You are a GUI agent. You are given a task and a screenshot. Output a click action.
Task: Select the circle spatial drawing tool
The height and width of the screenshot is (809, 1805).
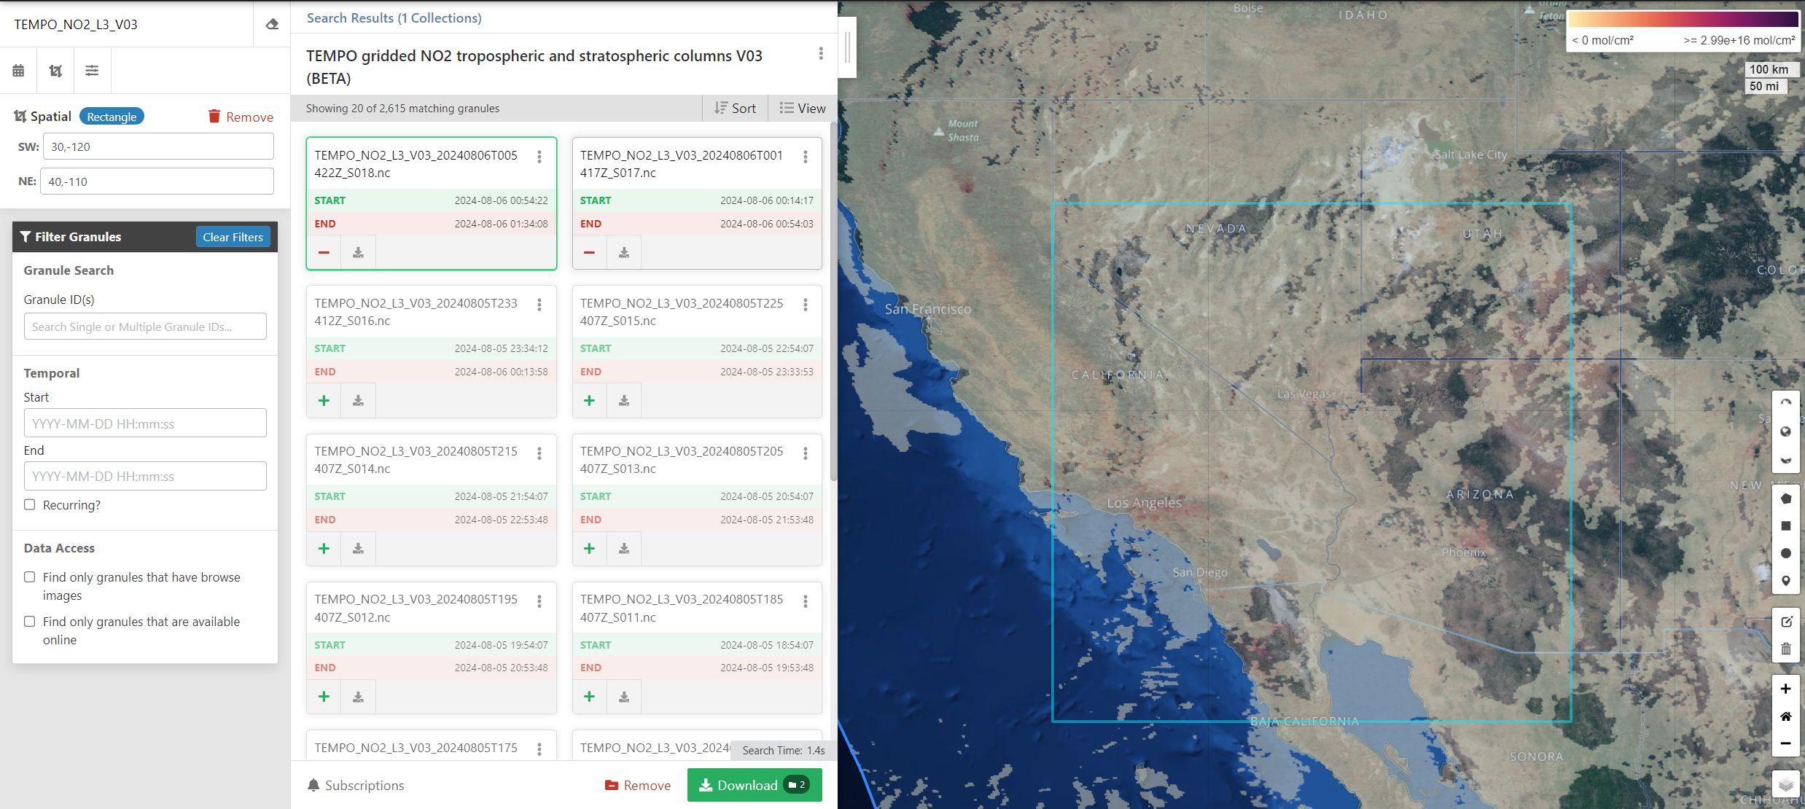tap(1785, 553)
